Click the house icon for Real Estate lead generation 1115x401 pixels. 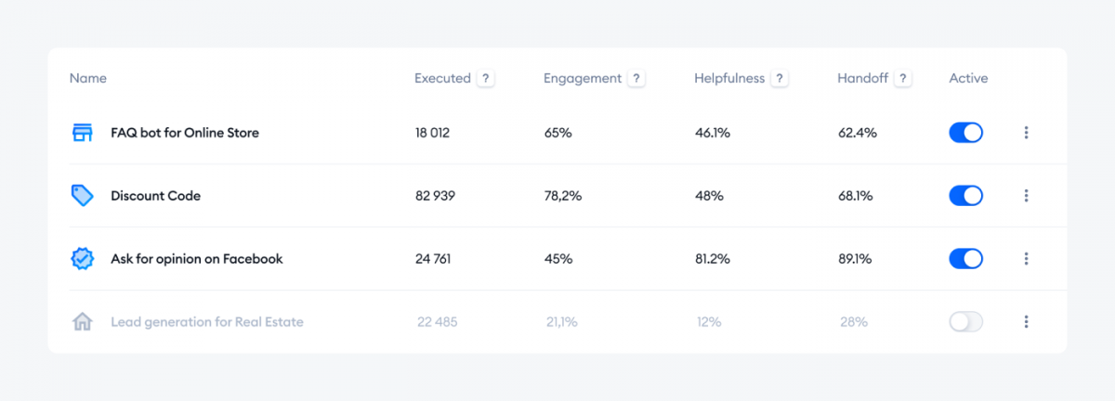tap(83, 322)
